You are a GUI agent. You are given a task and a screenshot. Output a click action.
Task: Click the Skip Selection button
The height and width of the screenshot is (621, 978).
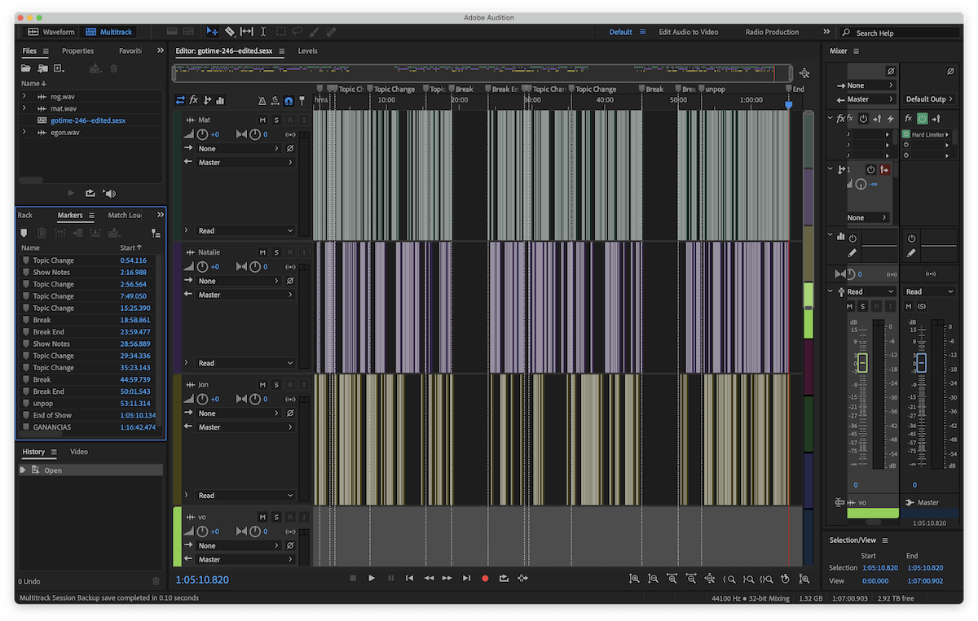522,578
